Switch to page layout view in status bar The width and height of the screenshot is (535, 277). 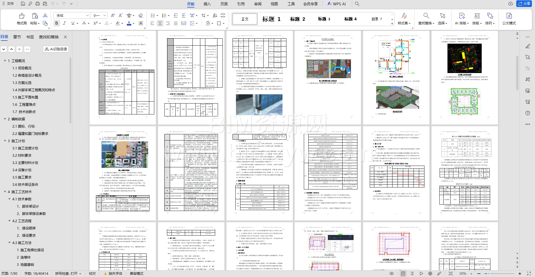click(x=403, y=273)
